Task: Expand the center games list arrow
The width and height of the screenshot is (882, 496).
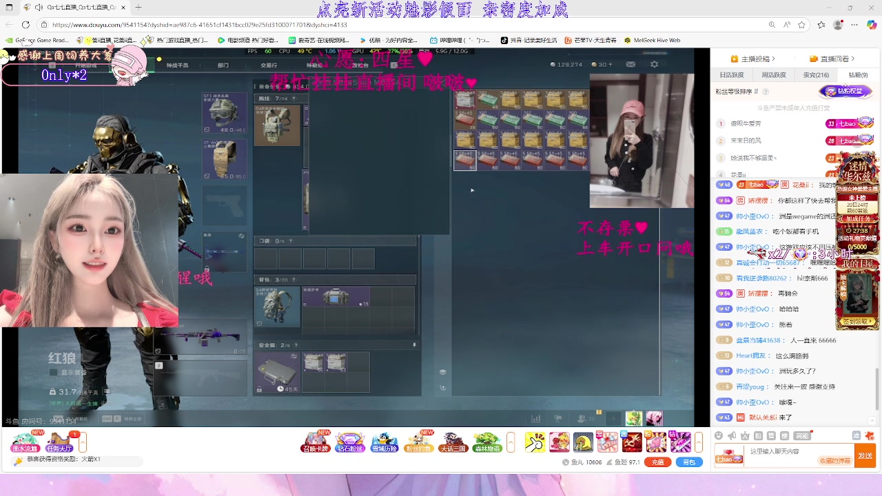Action: (511, 442)
